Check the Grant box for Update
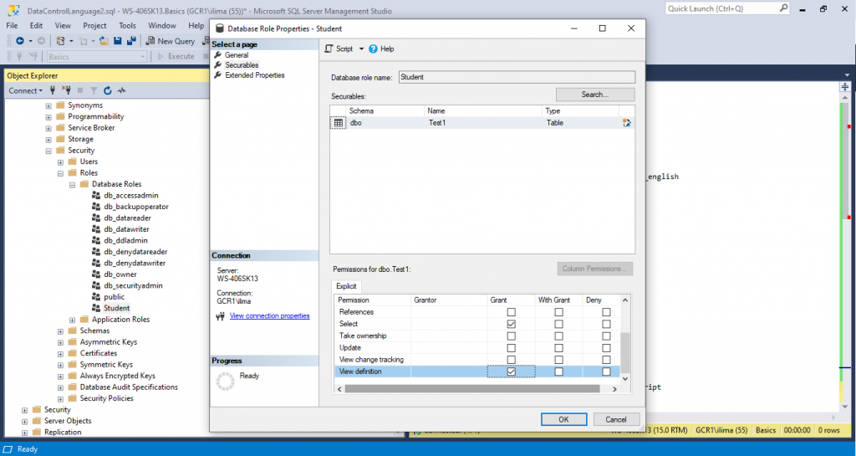 (511, 348)
